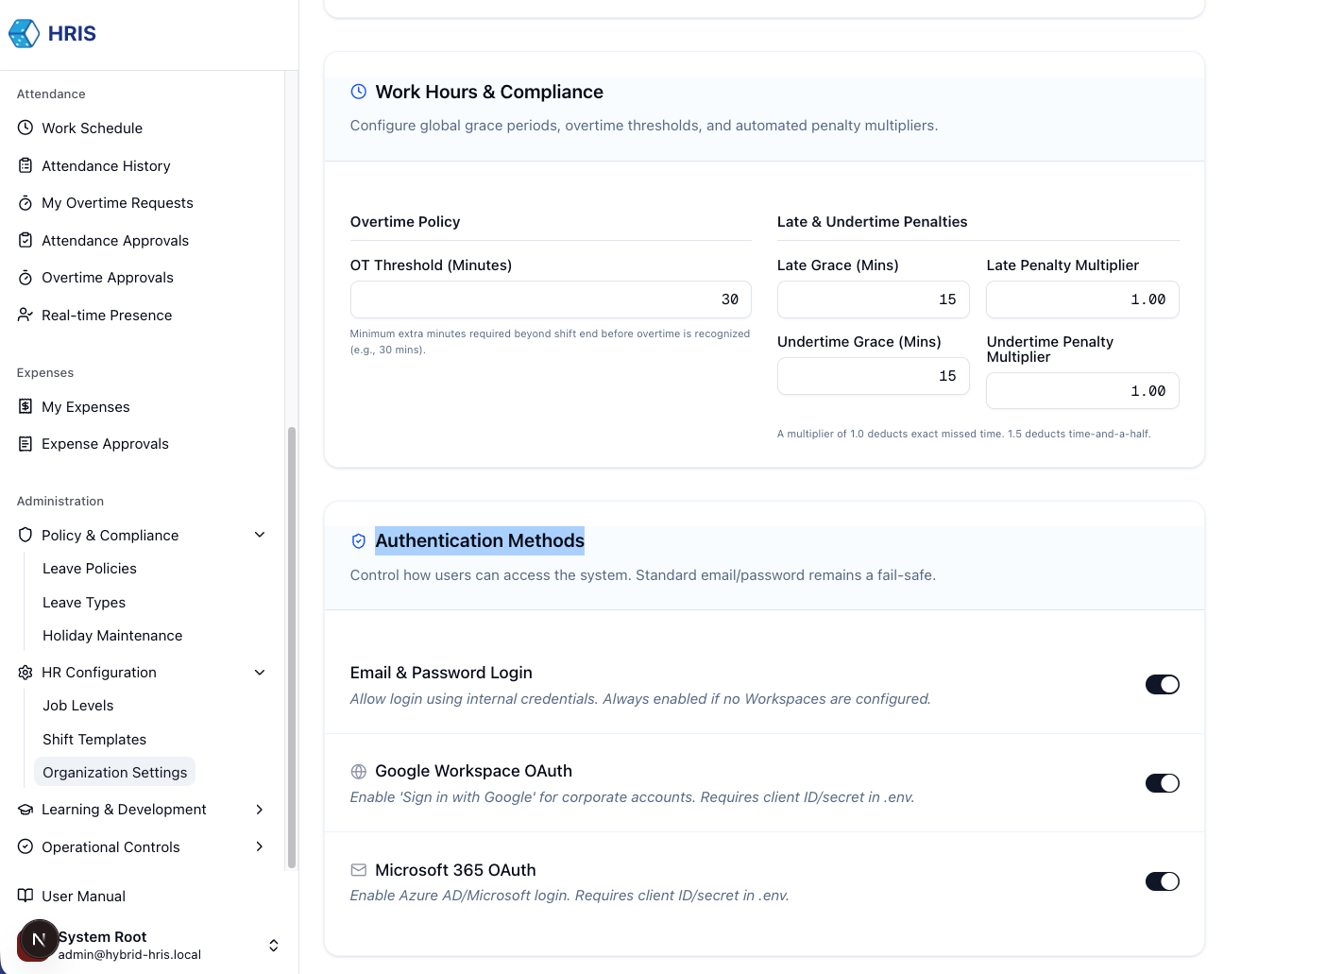Open Holiday Maintenance link
The width and height of the screenshot is (1343, 974).
(x=112, y=636)
